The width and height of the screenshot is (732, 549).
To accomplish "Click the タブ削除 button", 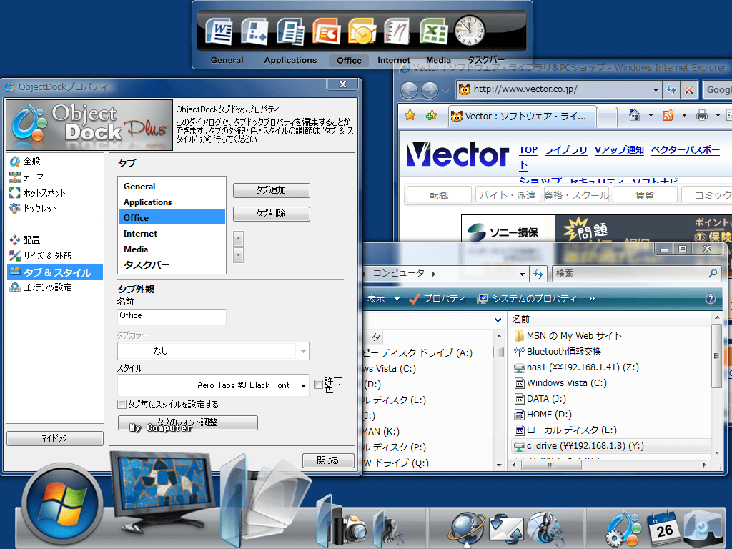I will 271,213.
